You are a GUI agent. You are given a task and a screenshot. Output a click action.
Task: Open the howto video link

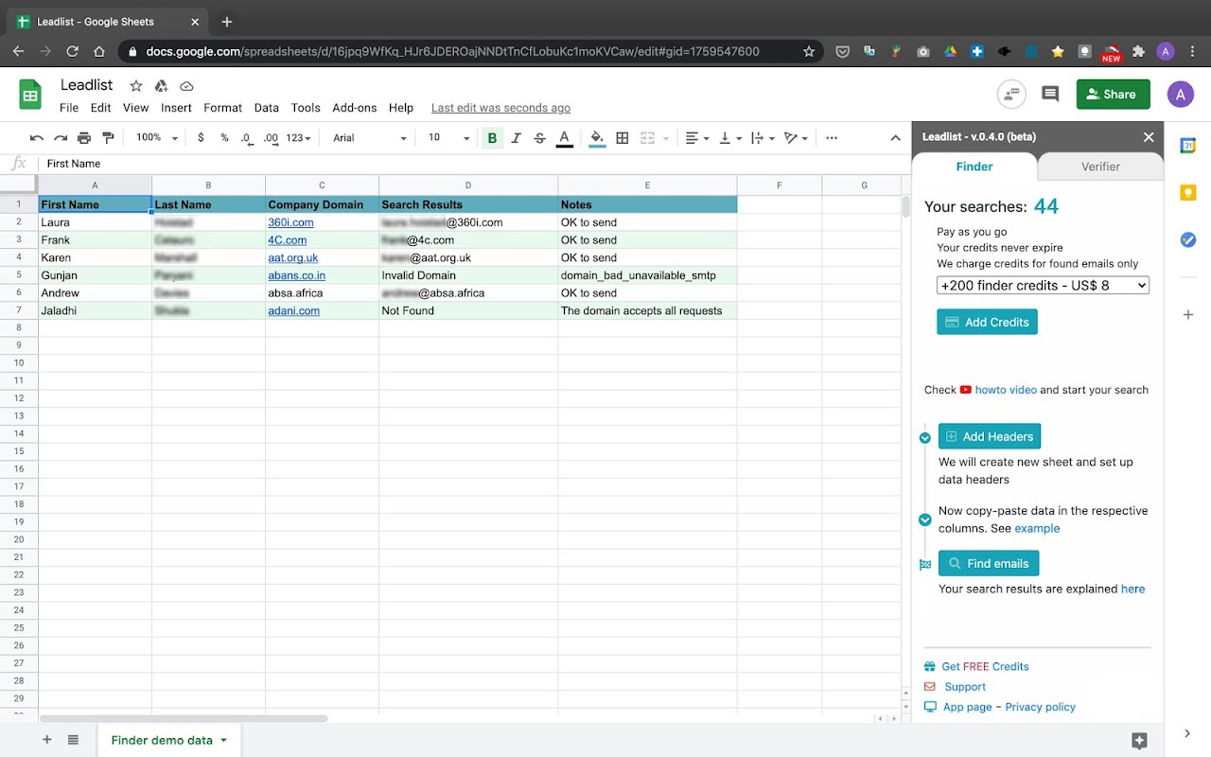1005,390
